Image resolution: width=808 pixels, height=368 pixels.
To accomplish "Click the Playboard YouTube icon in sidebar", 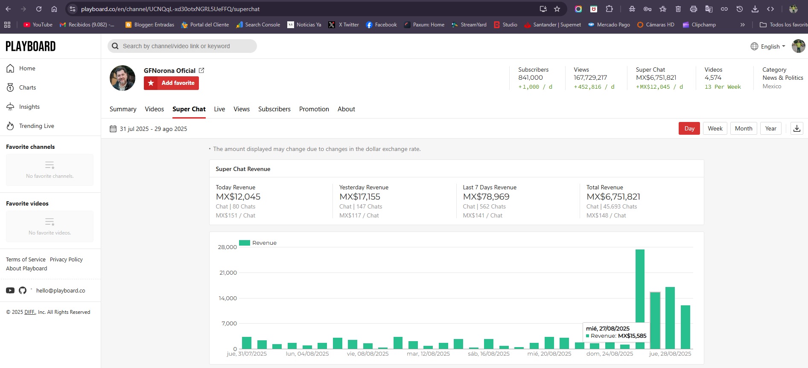I will [x=10, y=290].
